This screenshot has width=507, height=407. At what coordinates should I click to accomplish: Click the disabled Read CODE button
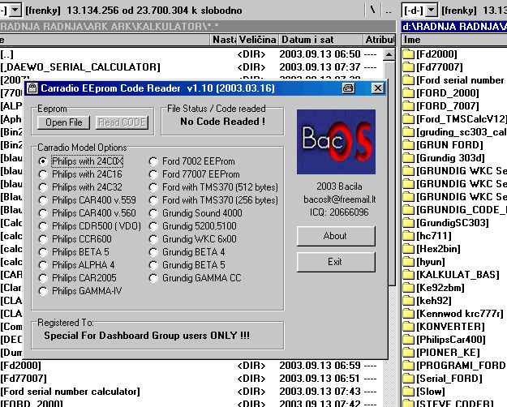point(122,122)
